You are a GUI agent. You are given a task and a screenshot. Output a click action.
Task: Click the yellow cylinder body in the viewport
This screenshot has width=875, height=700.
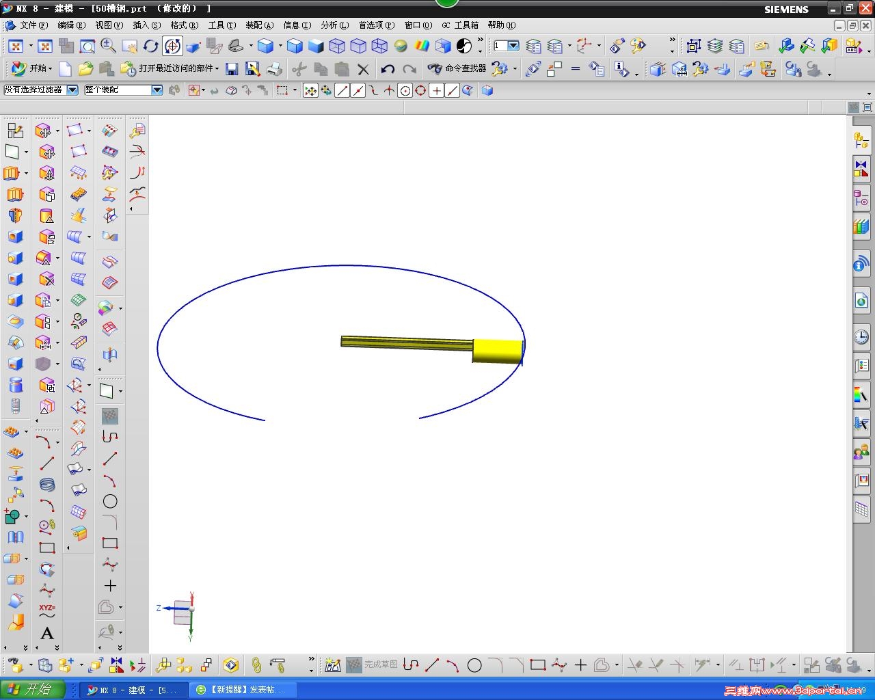(x=497, y=351)
